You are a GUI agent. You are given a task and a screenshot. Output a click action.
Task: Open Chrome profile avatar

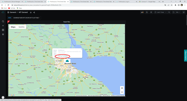tap(182, 5)
